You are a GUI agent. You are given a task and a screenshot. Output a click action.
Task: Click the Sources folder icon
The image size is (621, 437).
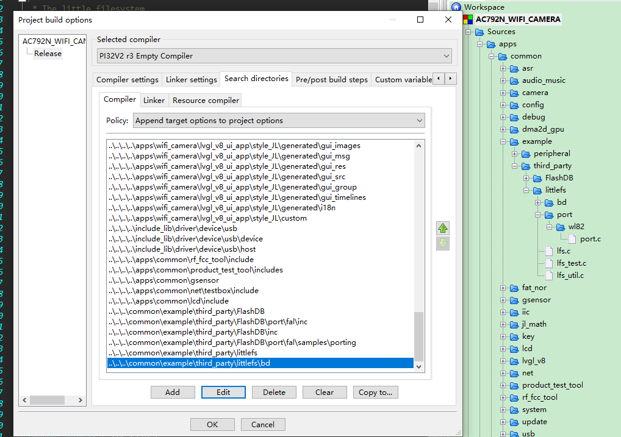tap(479, 32)
